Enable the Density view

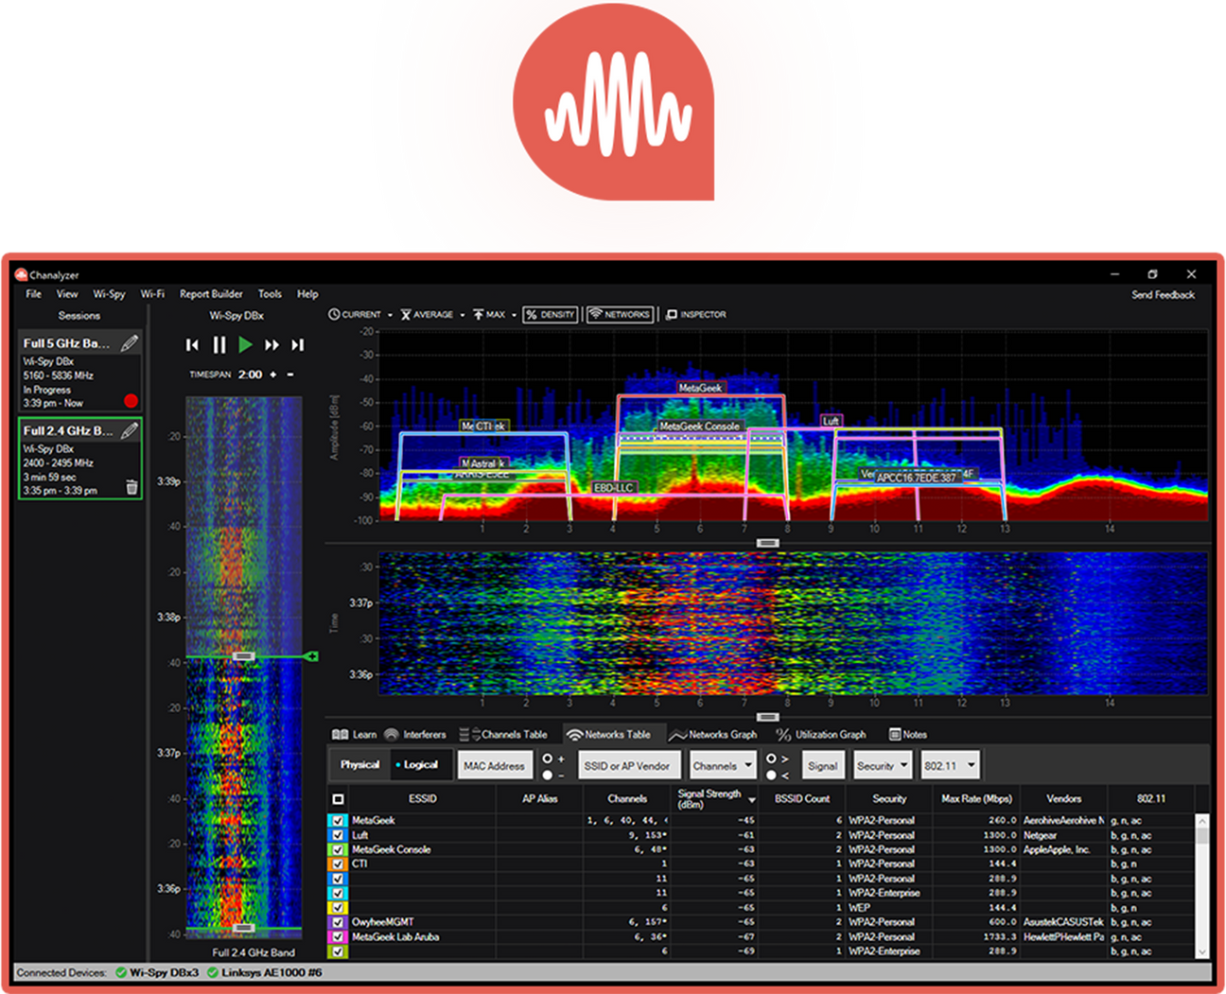(550, 314)
